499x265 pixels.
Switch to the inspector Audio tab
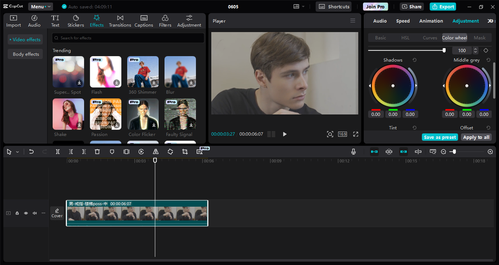(380, 21)
